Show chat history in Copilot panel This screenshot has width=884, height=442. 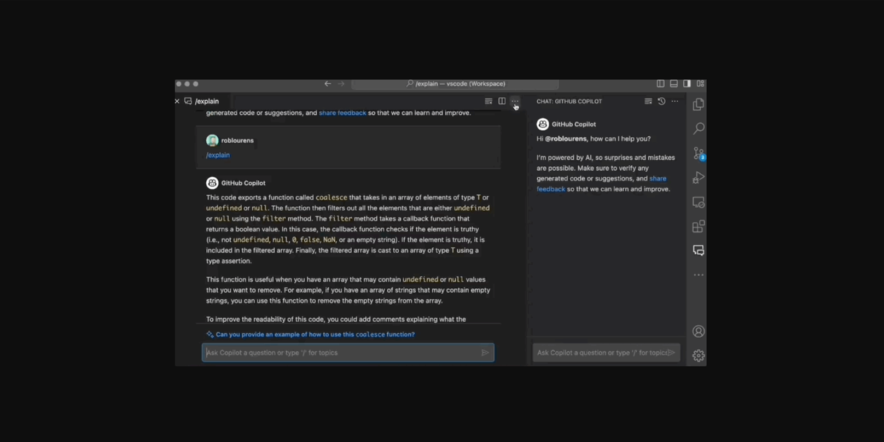click(x=661, y=101)
